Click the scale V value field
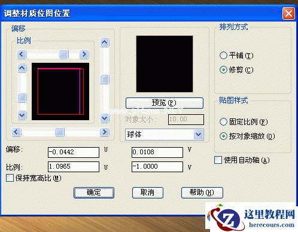The width and height of the screenshot is (298, 232). click(x=157, y=167)
